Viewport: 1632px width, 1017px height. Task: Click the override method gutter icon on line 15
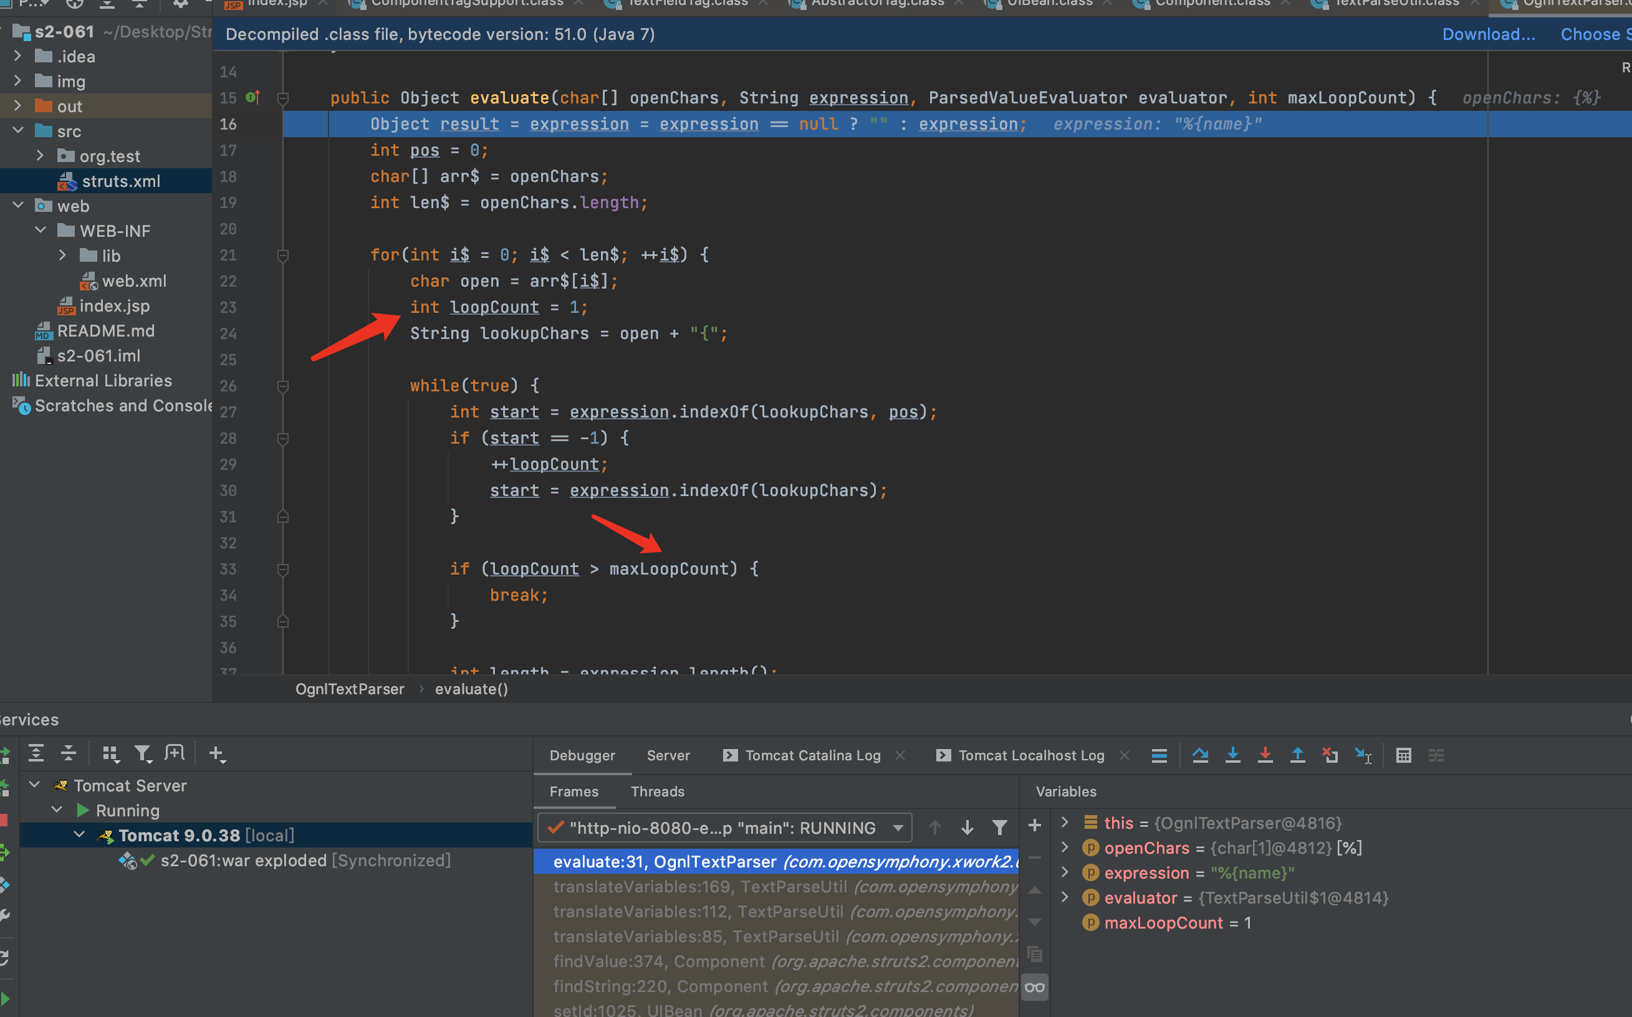(253, 98)
